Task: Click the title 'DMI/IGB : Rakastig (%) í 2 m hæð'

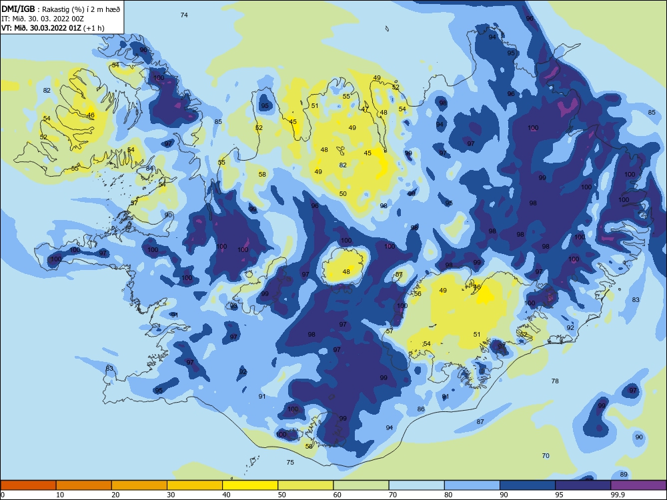Action: 61,9
